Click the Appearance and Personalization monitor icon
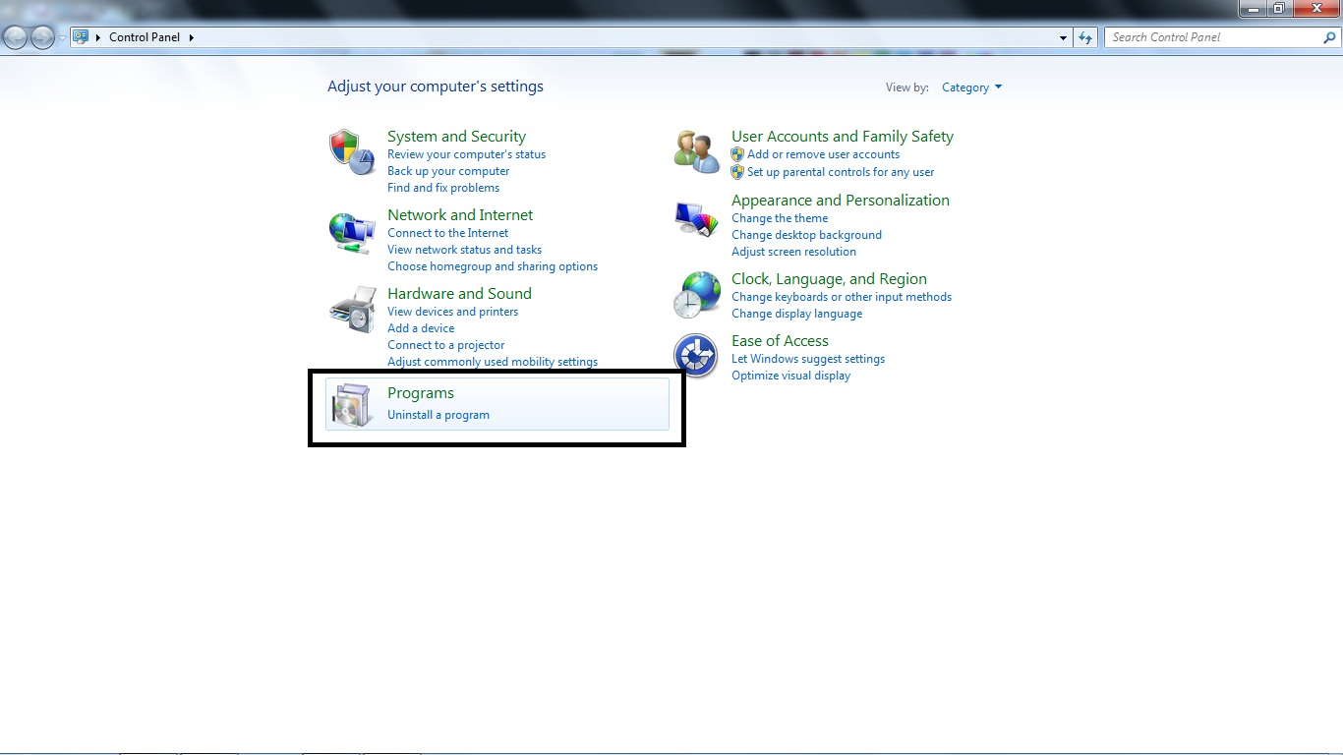The height and width of the screenshot is (755, 1343). tap(697, 219)
